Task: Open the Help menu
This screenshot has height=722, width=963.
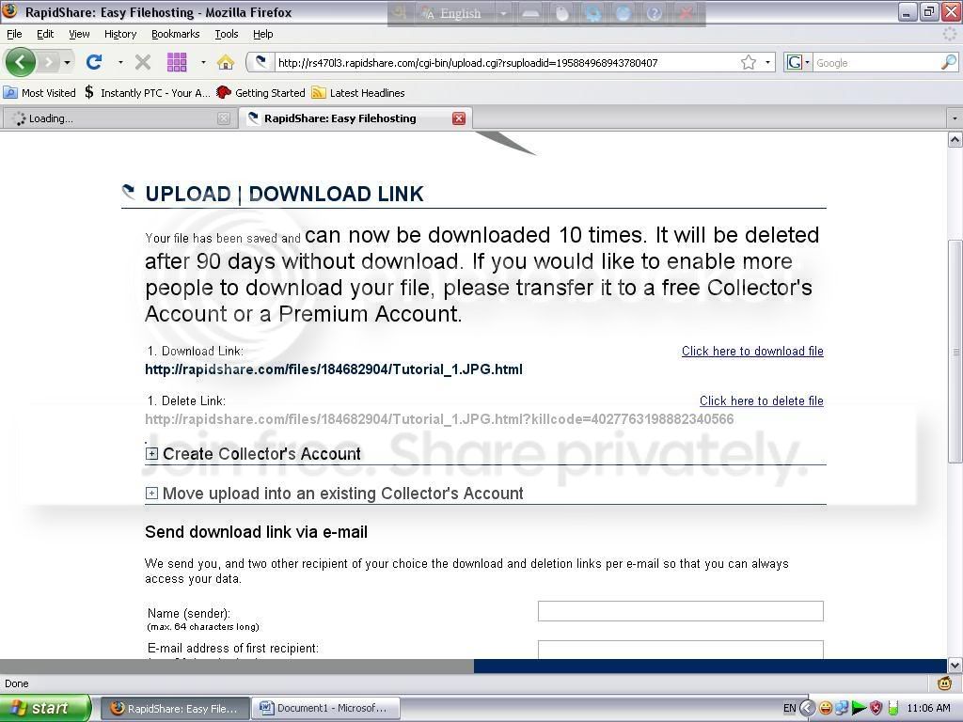Action: [x=263, y=34]
